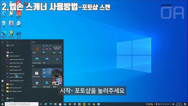
Task: Open the 3D viewer app entry
Action: (x=11, y=45)
